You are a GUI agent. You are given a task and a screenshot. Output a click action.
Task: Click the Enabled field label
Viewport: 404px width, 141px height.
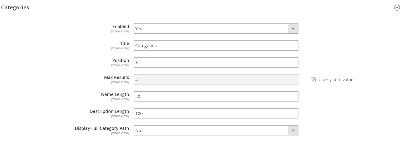[x=121, y=27]
